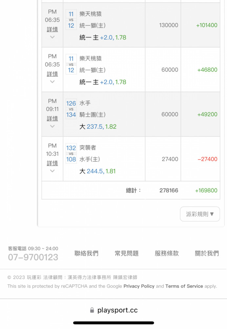The width and height of the screenshot is (227, 329).
Task: Open 關於我們 footer link
Action: tap(207, 253)
